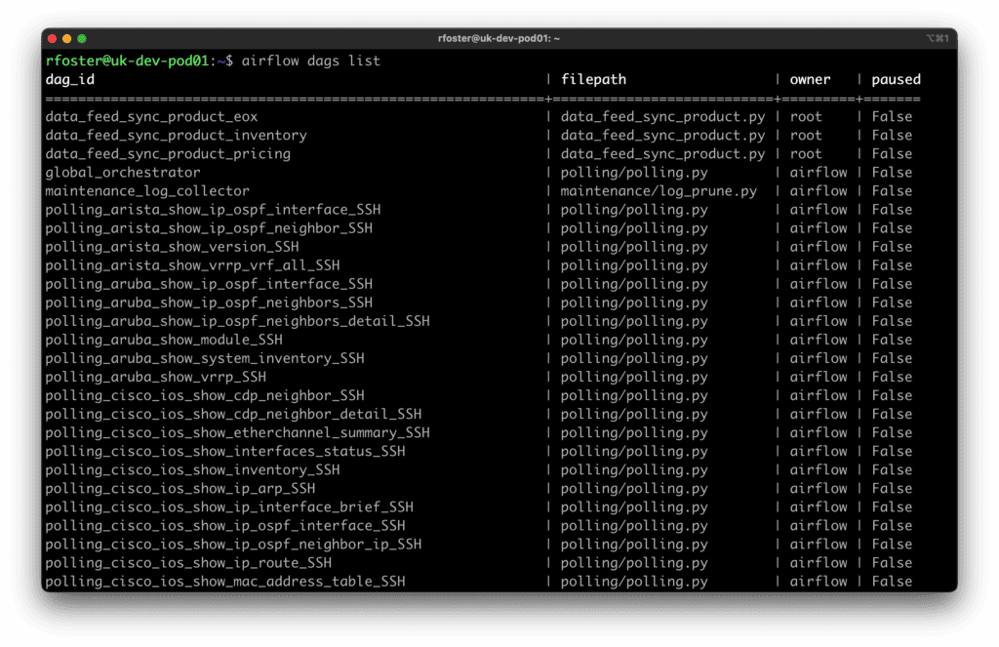Click the maintenance/log_prune.py filepath
This screenshot has height=647, width=999.
659,191
